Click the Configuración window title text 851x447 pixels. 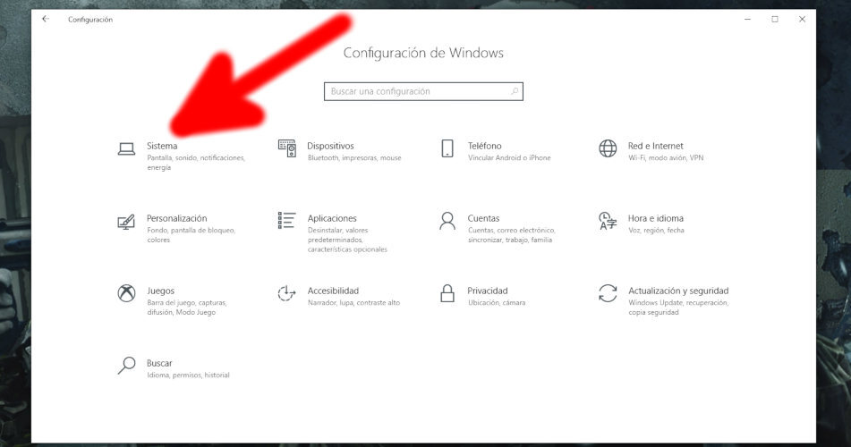(90, 20)
